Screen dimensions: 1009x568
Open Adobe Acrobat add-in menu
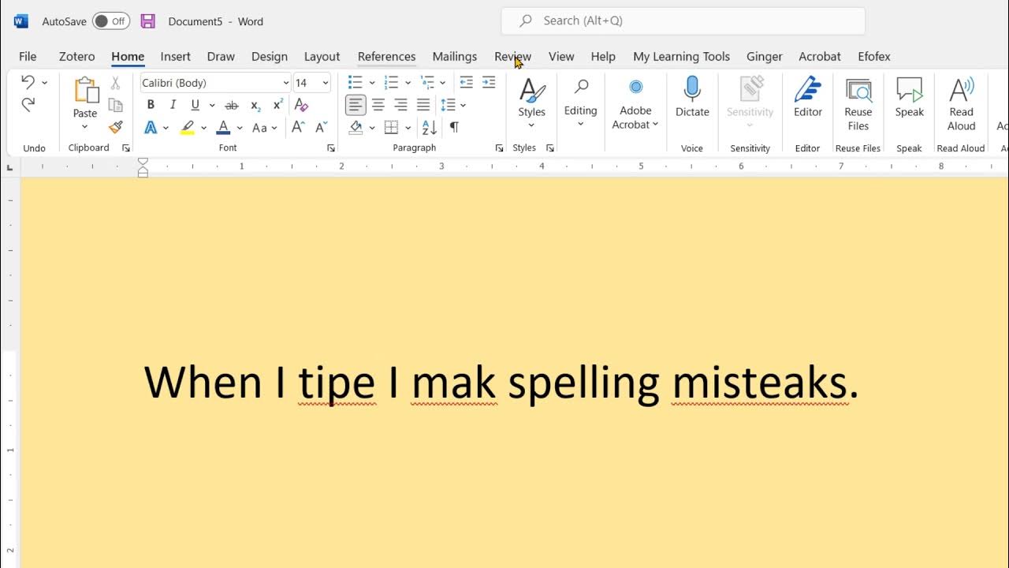pyautogui.click(x=635, y=104)
